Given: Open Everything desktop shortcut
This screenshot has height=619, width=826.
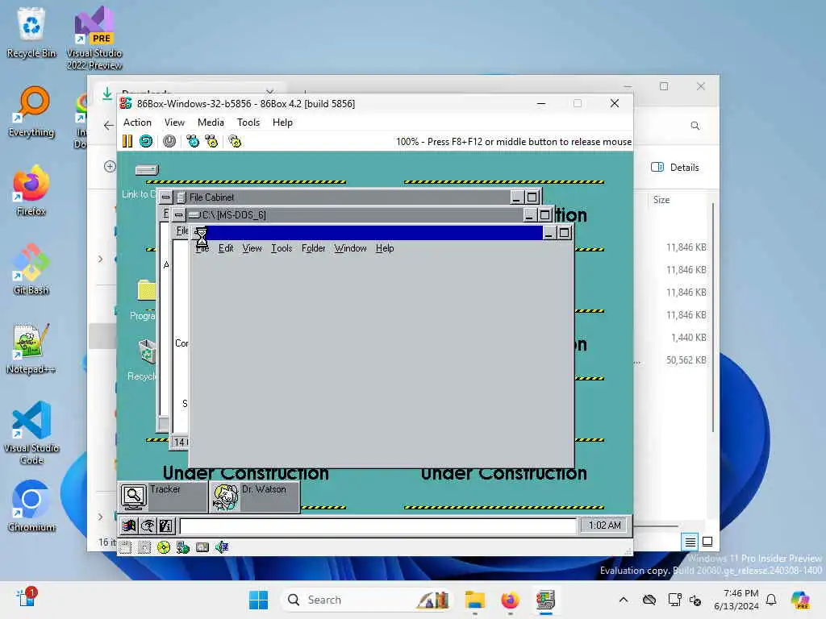Looking at the screenshot, I should pos(31,111).
